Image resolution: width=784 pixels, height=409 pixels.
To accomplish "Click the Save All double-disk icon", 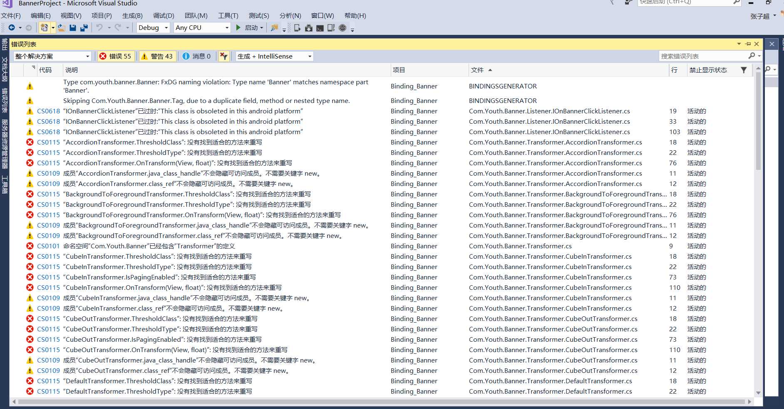I will pyautogui.click(x=84, y=28).
